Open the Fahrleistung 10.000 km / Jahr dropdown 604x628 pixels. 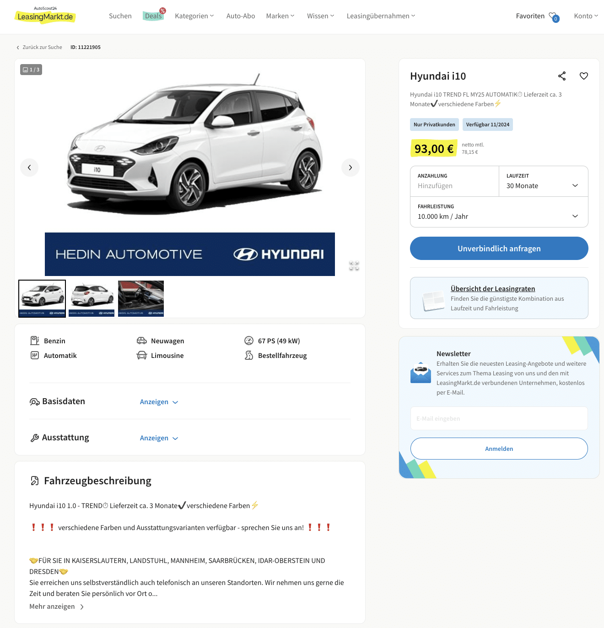[x=499, y=212]
